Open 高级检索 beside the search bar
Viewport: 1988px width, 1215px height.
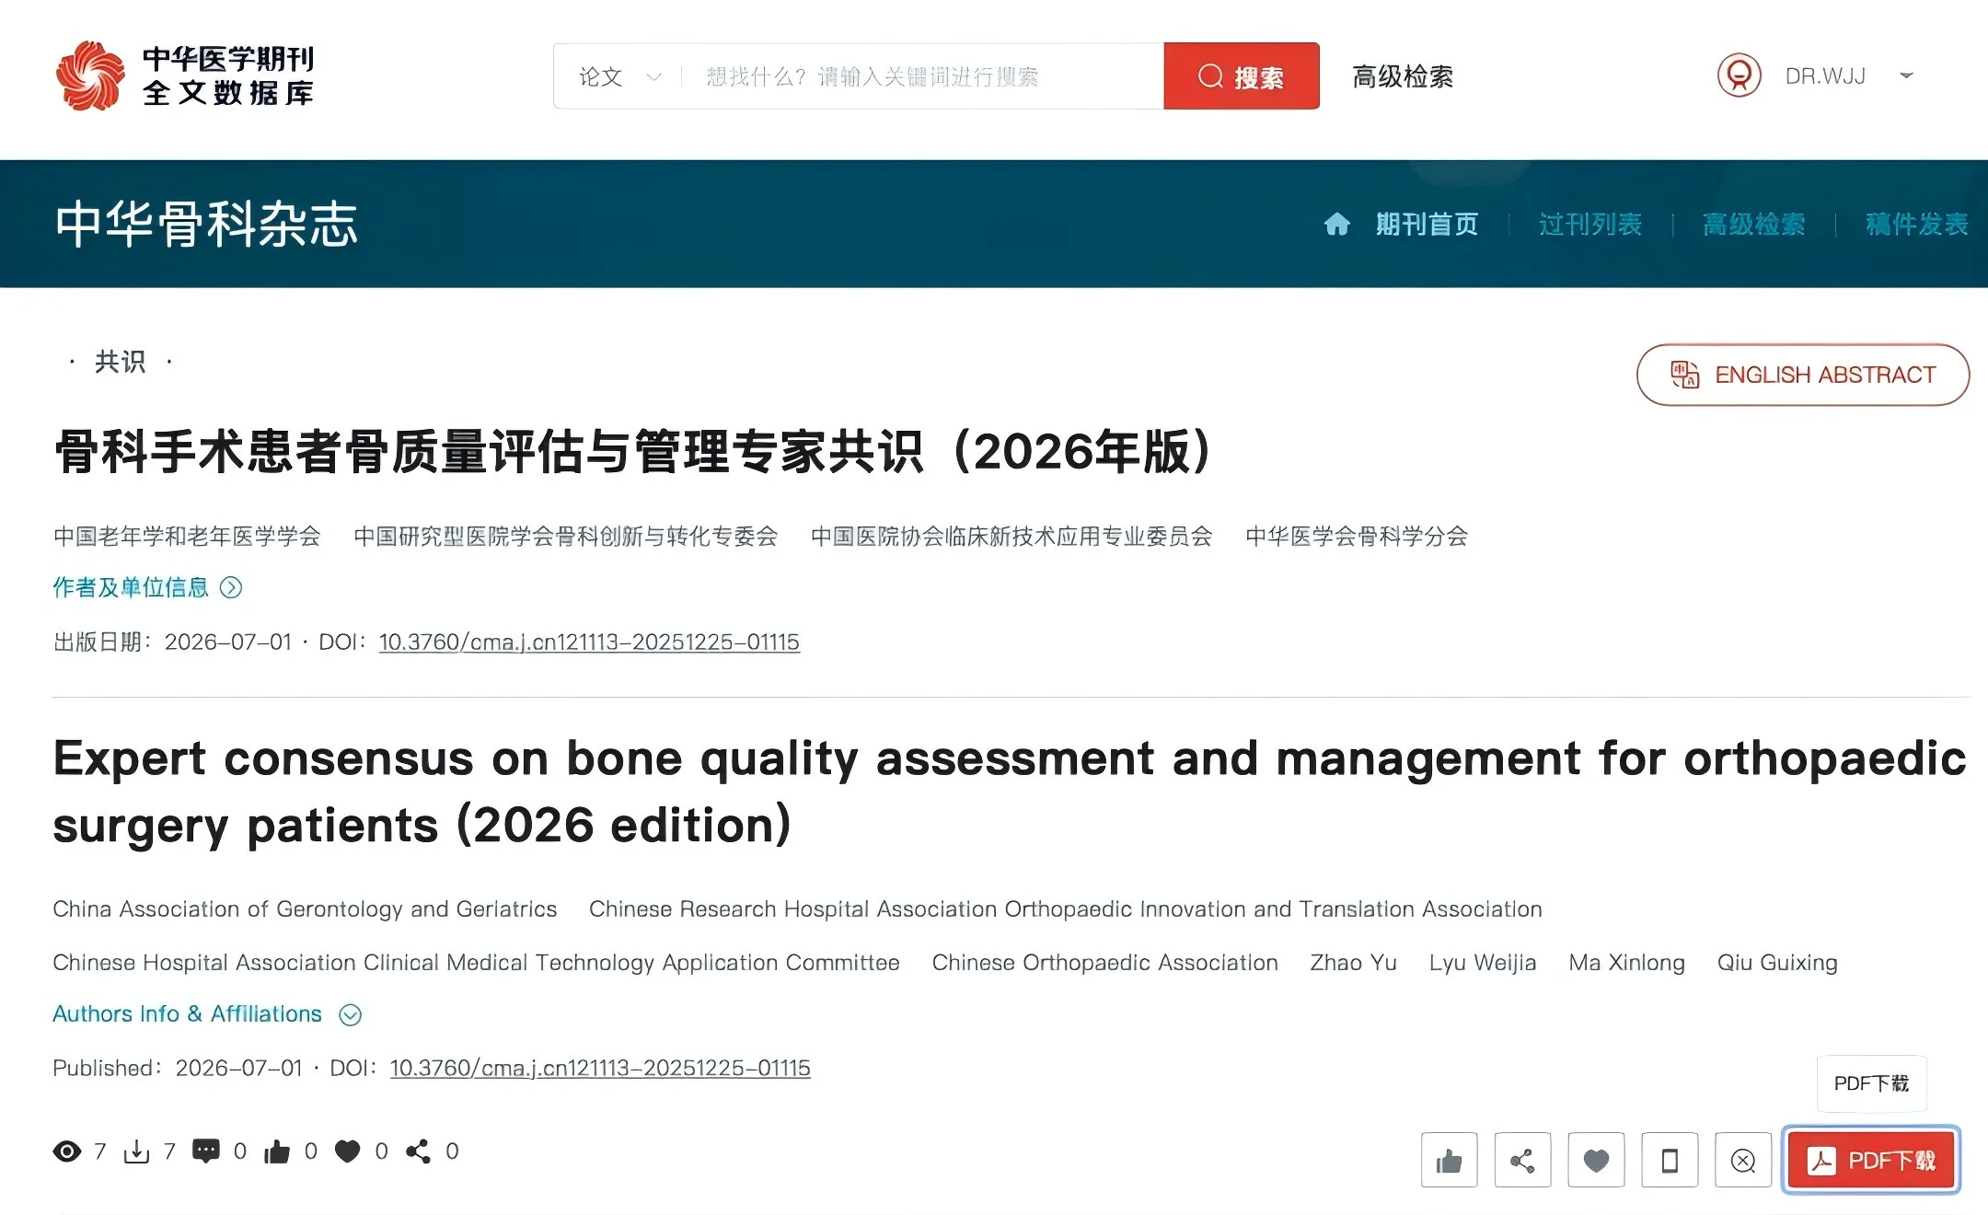(1403, 76)
